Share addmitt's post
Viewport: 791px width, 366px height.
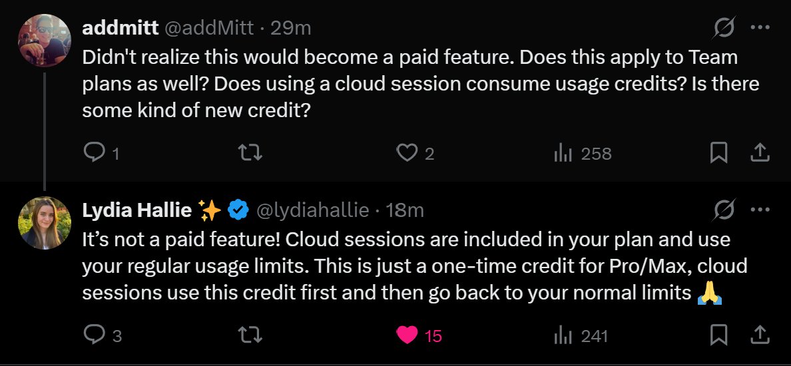point(759,153)
